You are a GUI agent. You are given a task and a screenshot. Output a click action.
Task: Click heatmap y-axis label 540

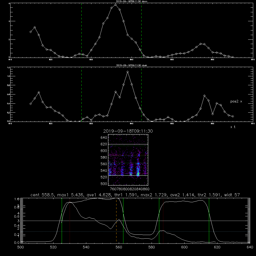(104, 170)
